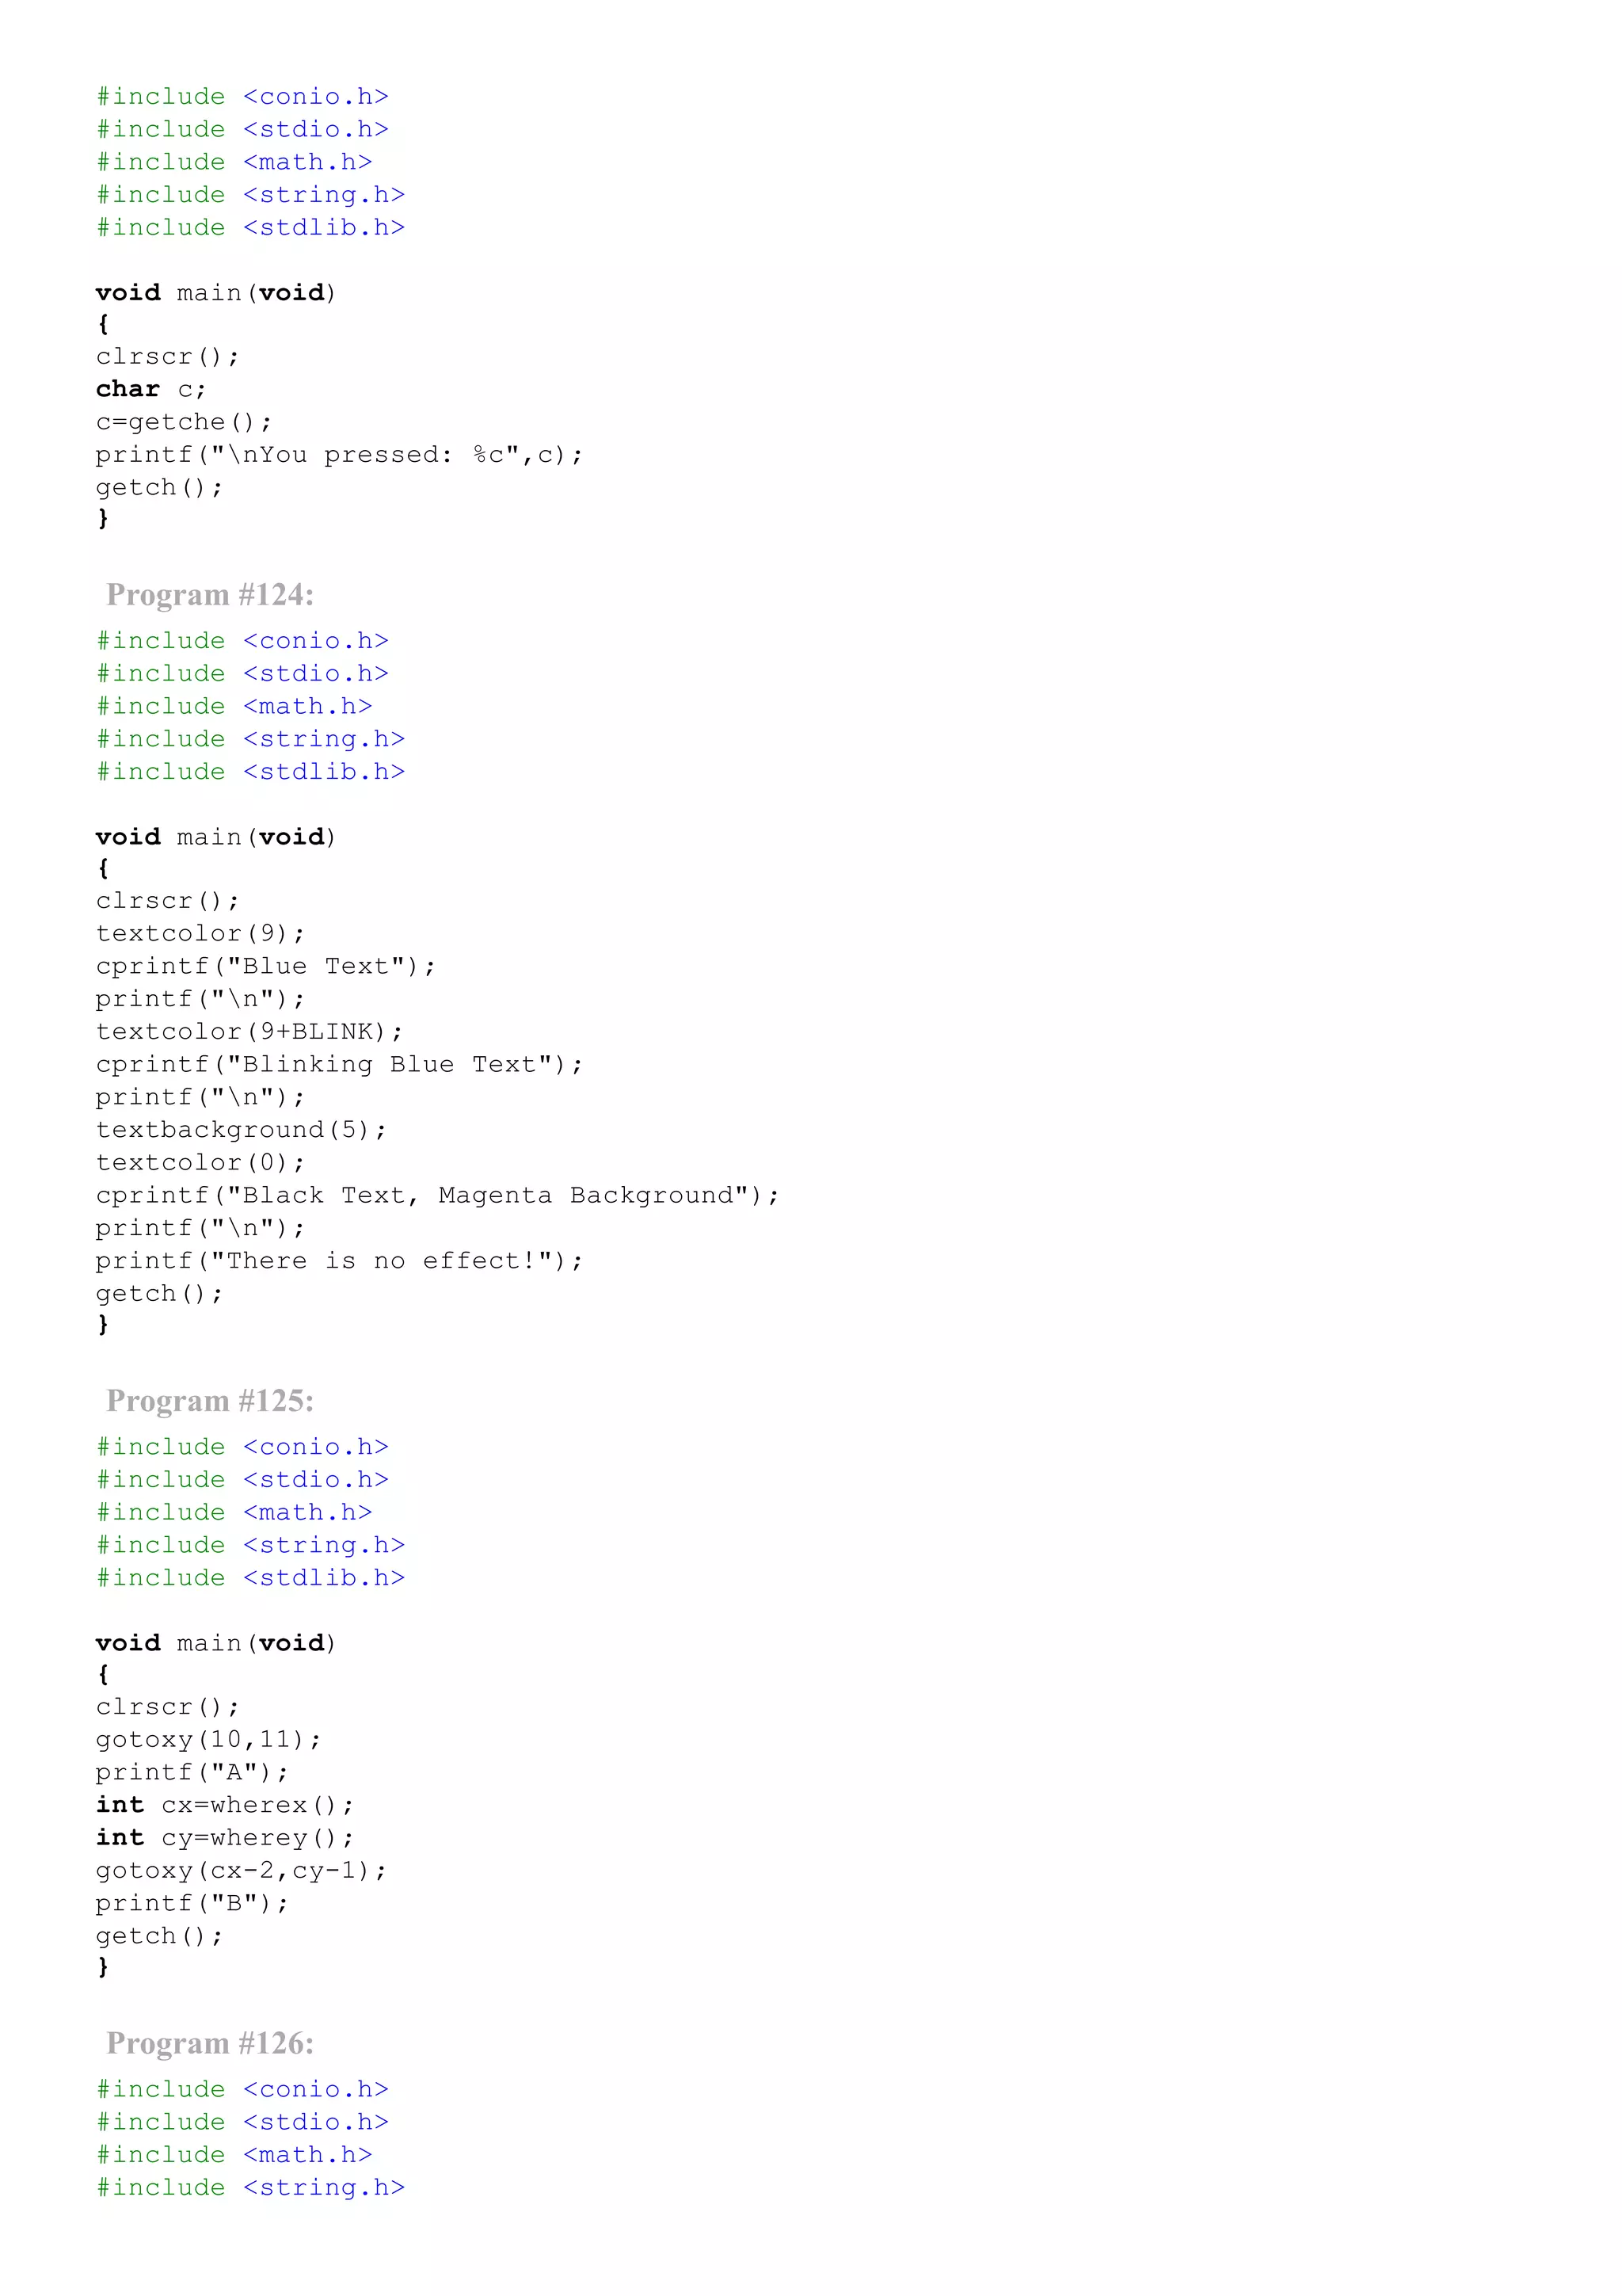
Task: Click '#include <math.h>' under Program #125
Action: [235, 1512]
